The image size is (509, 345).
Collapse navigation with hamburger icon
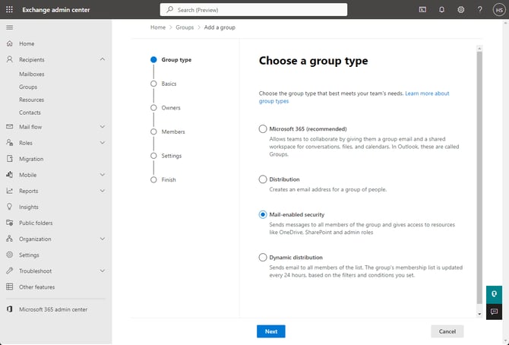[9, 27]
